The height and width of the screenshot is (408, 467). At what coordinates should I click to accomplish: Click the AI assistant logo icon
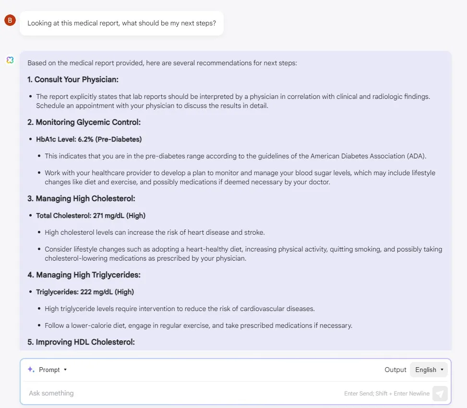(10, 60)
